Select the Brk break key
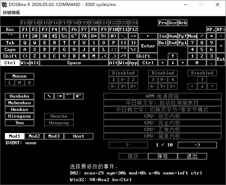 pyautogui.click(x=182, y=23)
